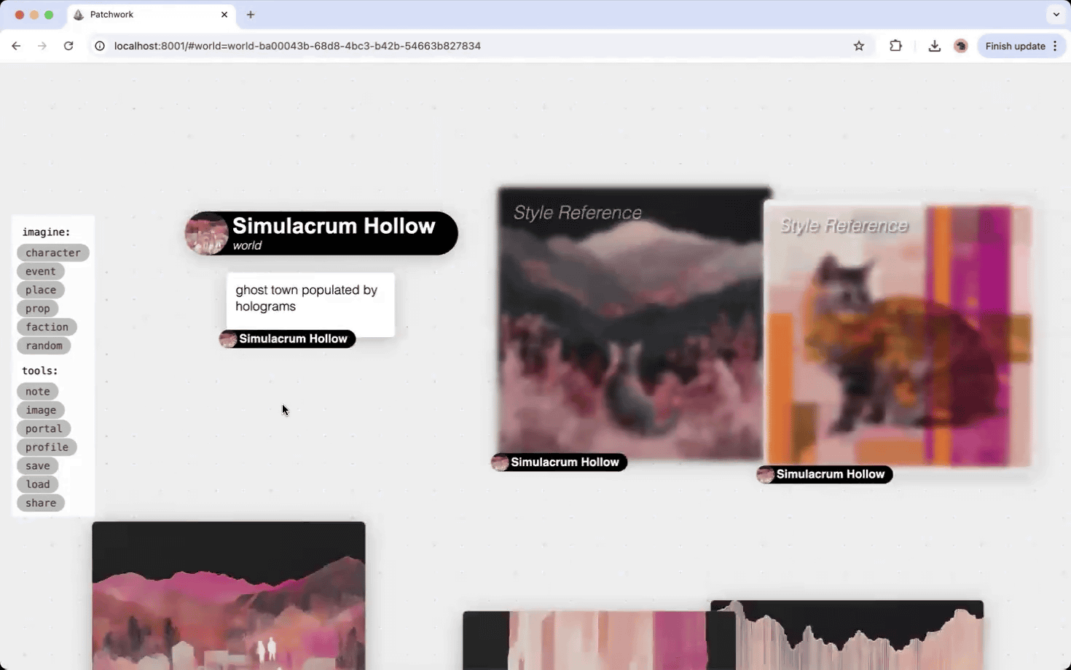Click the browser profile avatar icon
Image resolution: width=1071 pixels, height=670 pixels.
[960, 45]
